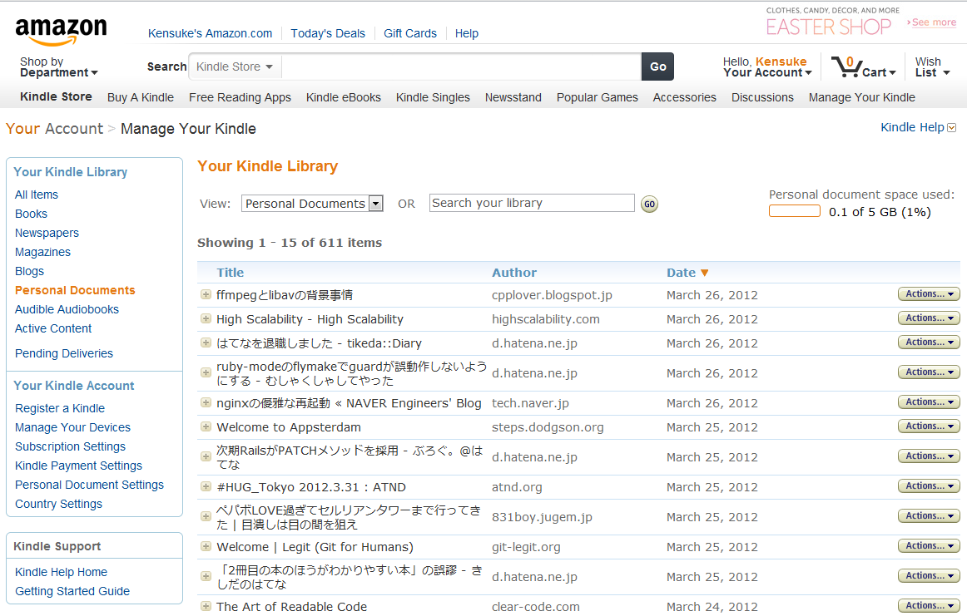Open Kindle Payment Settings
This screenshot has width=967, height=616.
[78, 466]
